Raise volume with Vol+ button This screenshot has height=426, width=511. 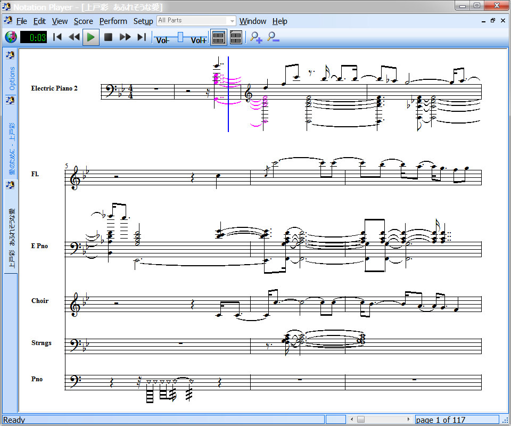pos(199,40)
